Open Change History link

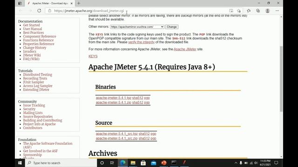pyautogui.click(x=34, y=48)
